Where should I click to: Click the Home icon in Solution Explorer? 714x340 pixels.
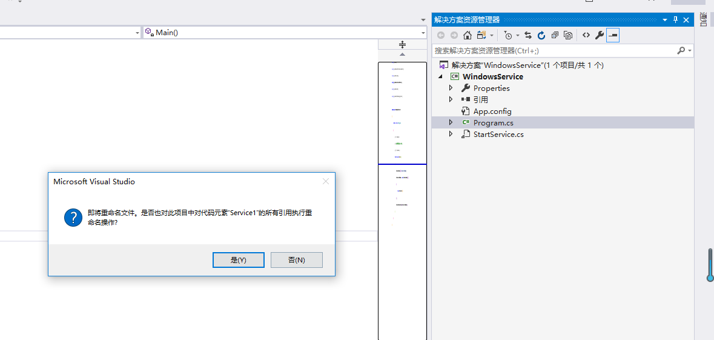coord(467,35)
